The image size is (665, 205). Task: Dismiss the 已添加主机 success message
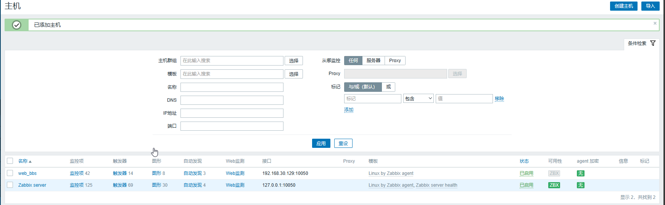655,23
